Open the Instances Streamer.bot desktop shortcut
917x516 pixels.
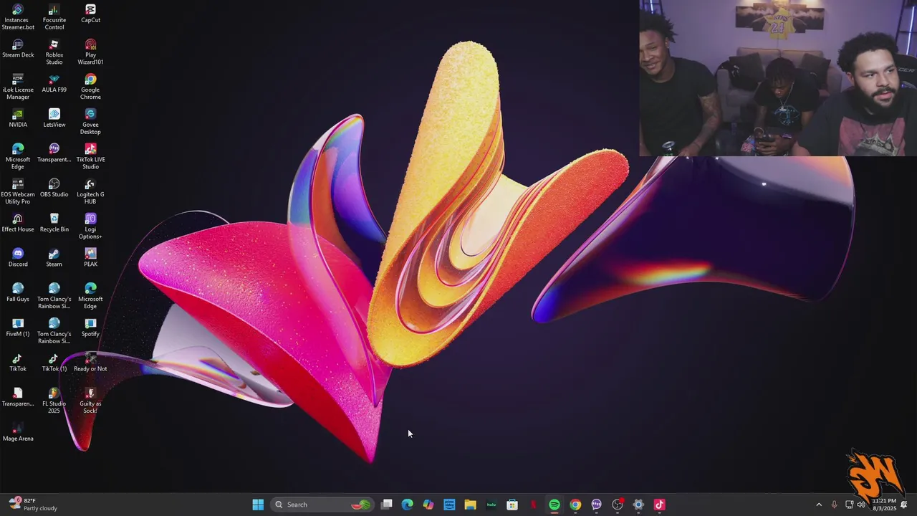(18, 17)
